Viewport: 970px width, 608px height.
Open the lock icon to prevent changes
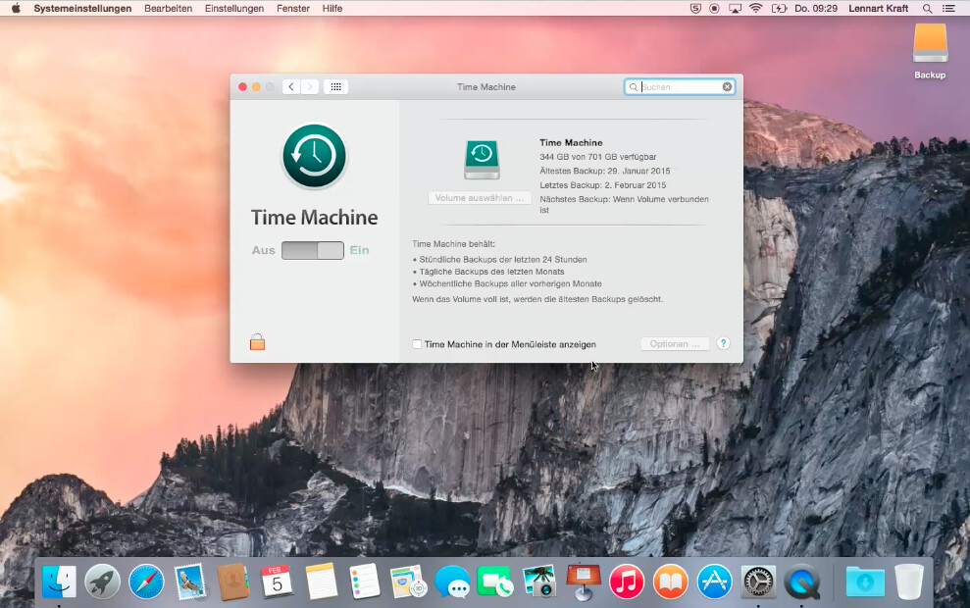[257, 341]
